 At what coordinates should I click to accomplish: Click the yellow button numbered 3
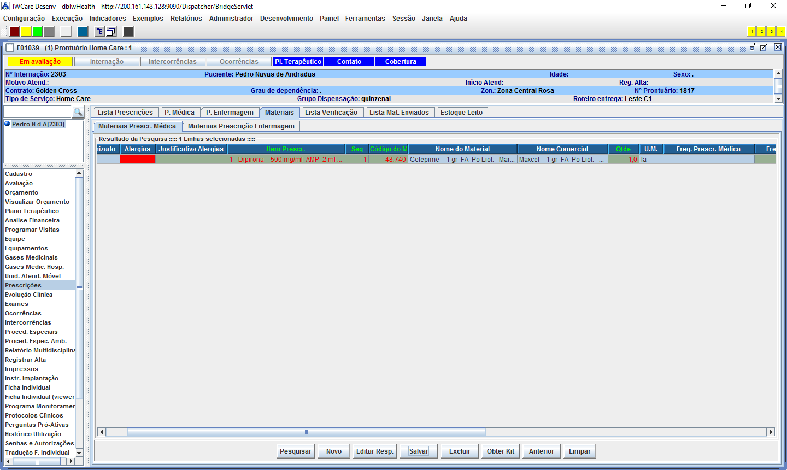(x=771, y=32)
